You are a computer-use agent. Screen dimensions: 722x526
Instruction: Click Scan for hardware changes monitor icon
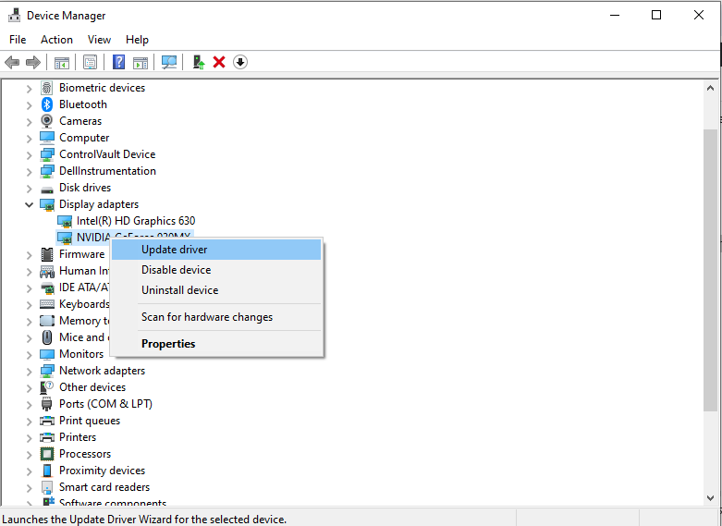pos(169,62)
